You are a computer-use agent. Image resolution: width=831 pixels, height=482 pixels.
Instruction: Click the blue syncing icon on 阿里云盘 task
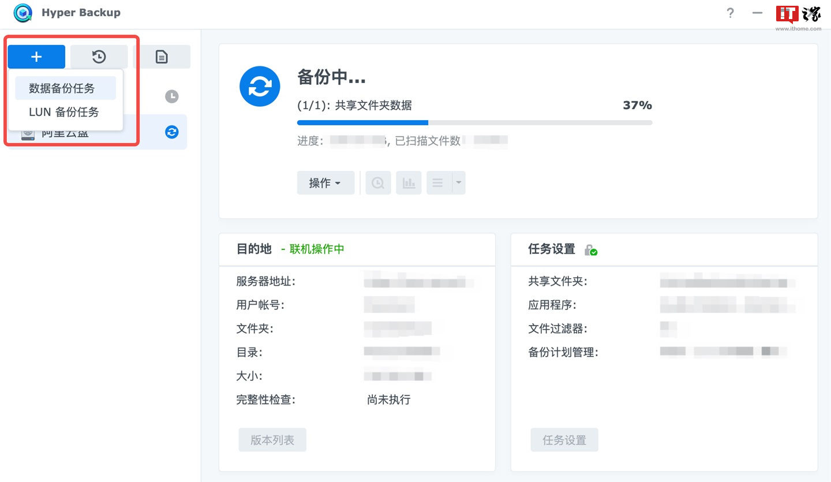(172, 132)
